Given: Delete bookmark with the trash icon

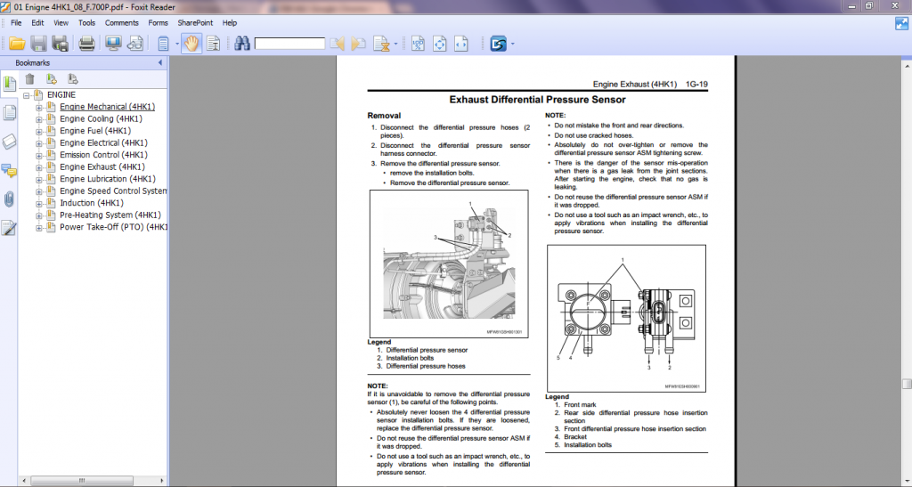Looking at the screenshot, I should click(29, 79).
